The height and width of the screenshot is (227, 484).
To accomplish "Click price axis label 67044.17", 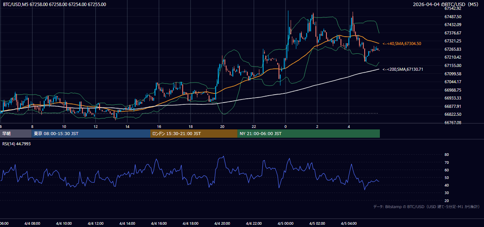I will 453,82.
